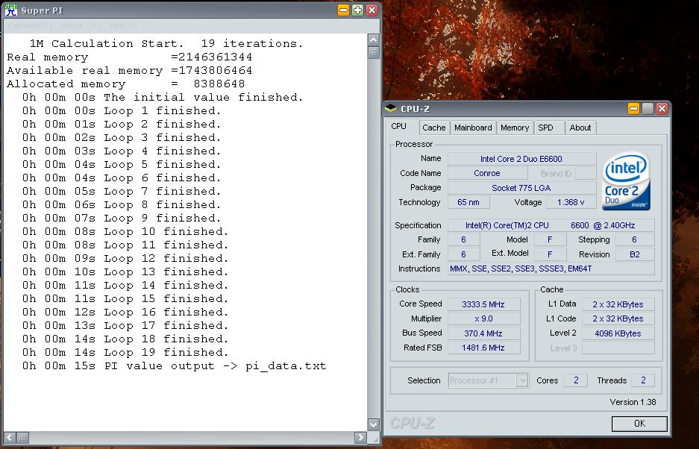699x449 pixels.
Task: Click the Rated FSB value '1481.6 MHz'
Action: pos(483,348)
